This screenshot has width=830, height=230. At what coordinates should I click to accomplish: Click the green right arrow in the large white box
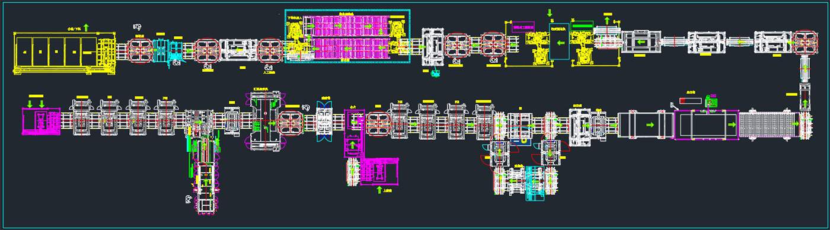pos(650,125)
